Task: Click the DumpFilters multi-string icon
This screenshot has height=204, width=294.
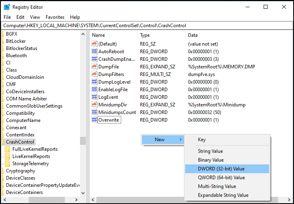Action: coord(94,74)
